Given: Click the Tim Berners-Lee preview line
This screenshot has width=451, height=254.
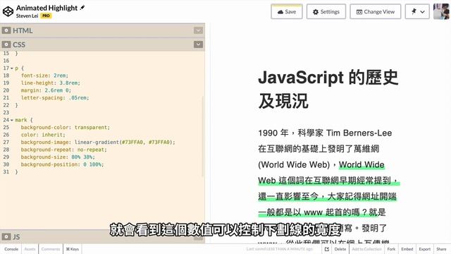Looking at the screenshot, I should [325, 133].
